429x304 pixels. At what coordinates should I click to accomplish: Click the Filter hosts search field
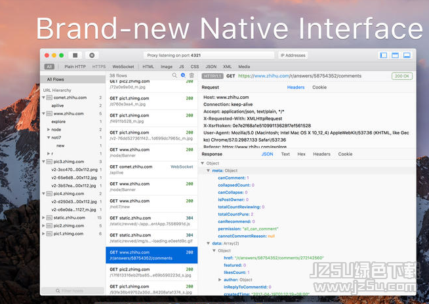(73, 291)
